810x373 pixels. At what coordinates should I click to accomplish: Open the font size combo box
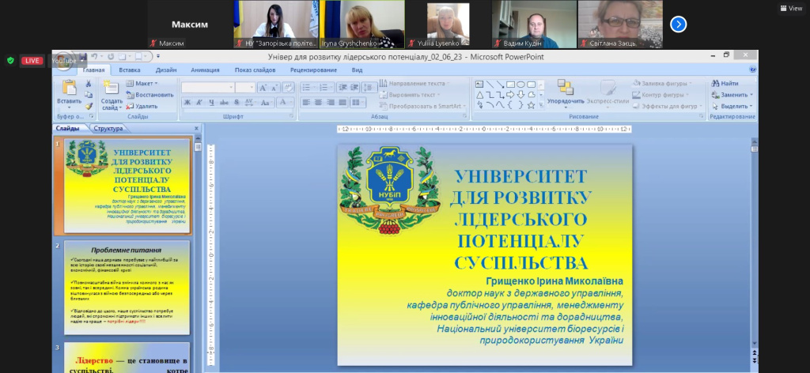click(x=245, y=88)
